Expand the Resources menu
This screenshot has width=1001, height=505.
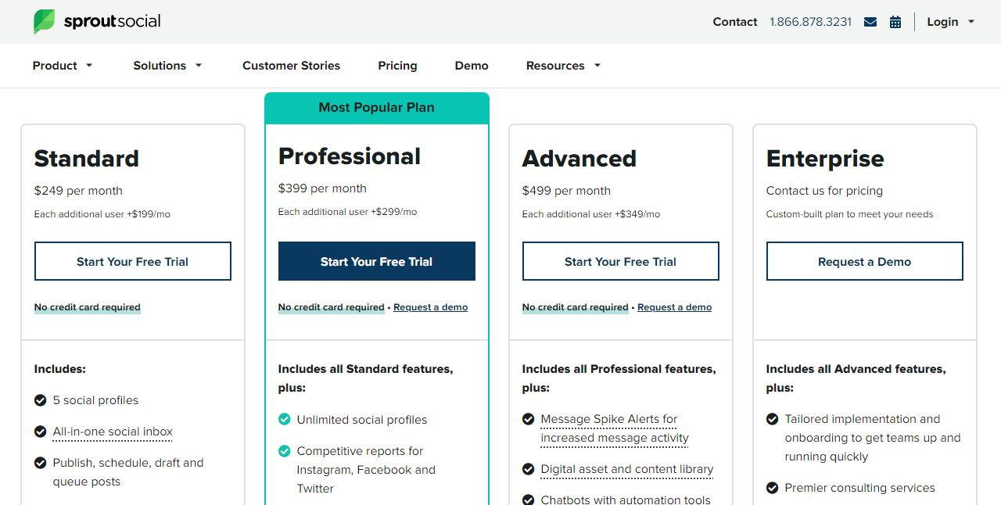pyautogui.click(x=563, y=66)
